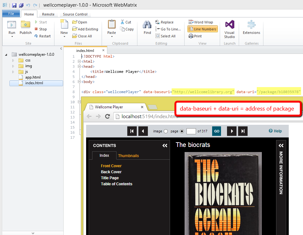The image size is (303, 235).
Task: Launch Visual Studio
Action: pyautogui.click(x=230, y=29)
